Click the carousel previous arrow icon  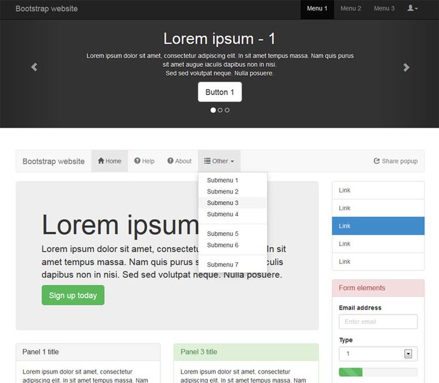tap(34, 68)
